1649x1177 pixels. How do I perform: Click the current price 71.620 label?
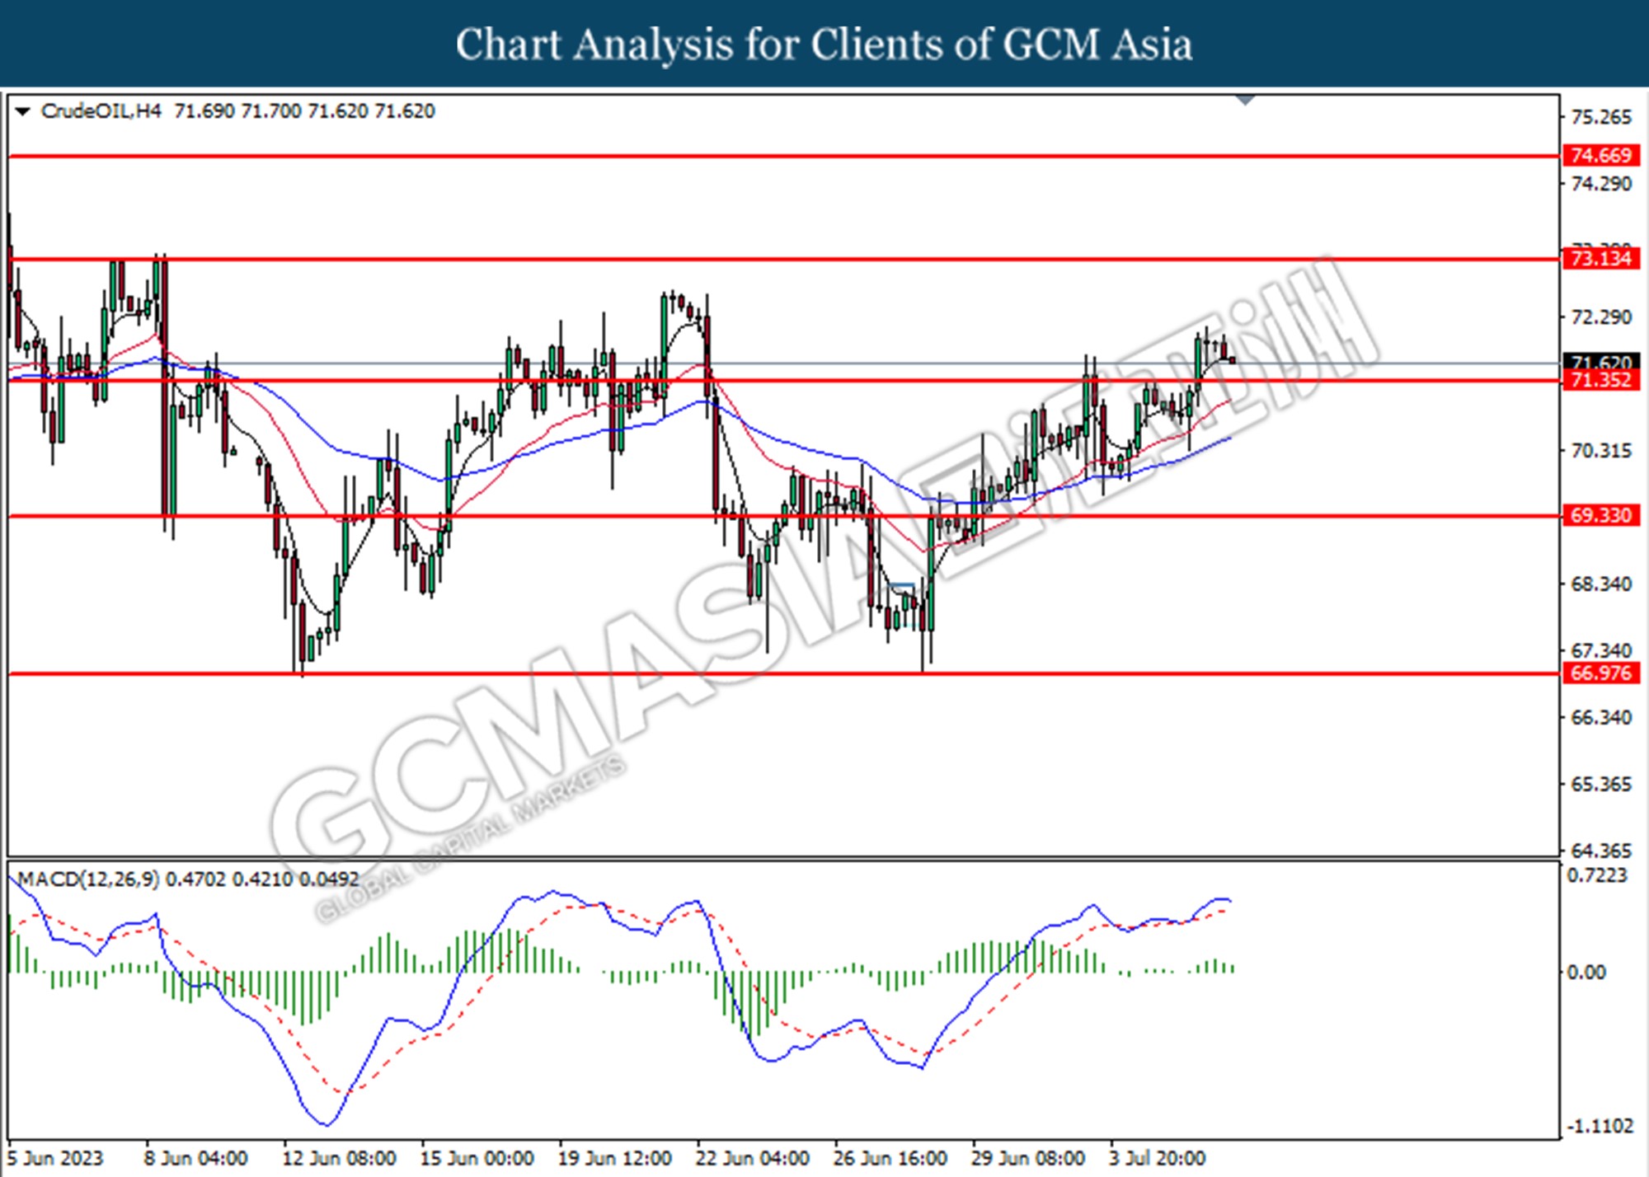1600,362
